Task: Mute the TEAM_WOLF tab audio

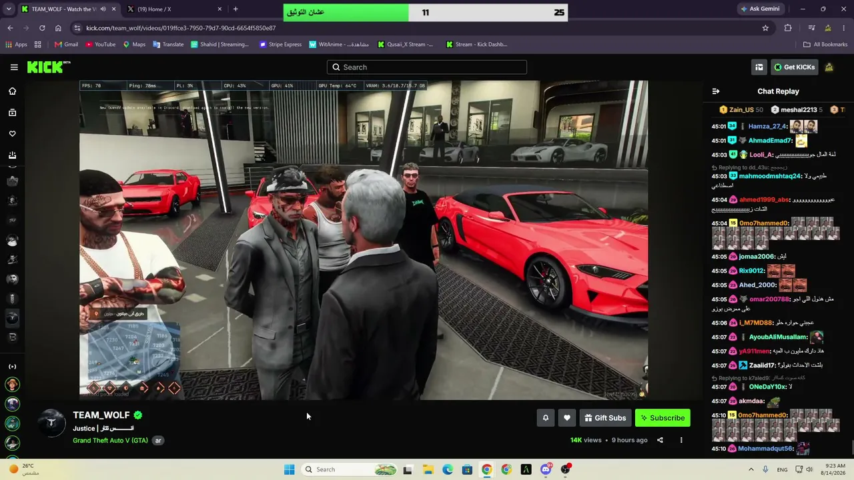Action: pos(103,9)
